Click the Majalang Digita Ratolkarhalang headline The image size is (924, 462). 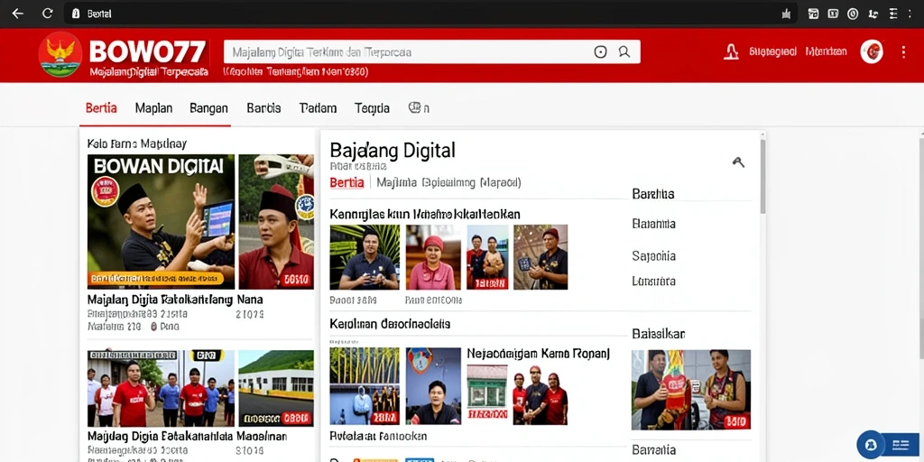coord(160,300)
